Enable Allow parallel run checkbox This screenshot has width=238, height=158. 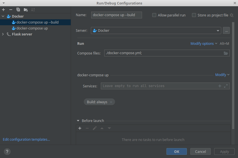[x=154, y=15]
